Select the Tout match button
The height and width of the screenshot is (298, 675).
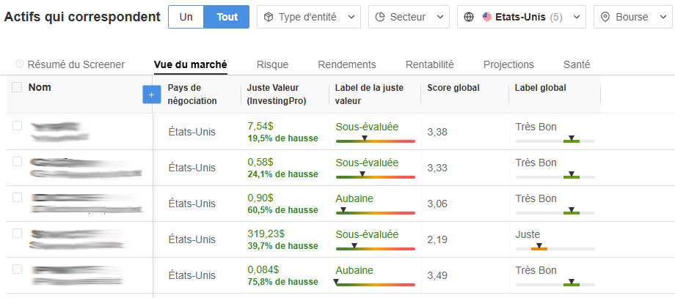point(227,17)
